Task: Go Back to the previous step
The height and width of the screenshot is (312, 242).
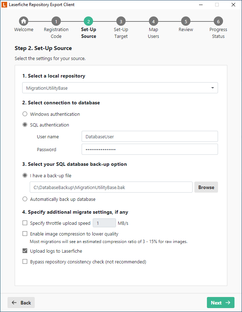Action: click(x=21, y=302)
